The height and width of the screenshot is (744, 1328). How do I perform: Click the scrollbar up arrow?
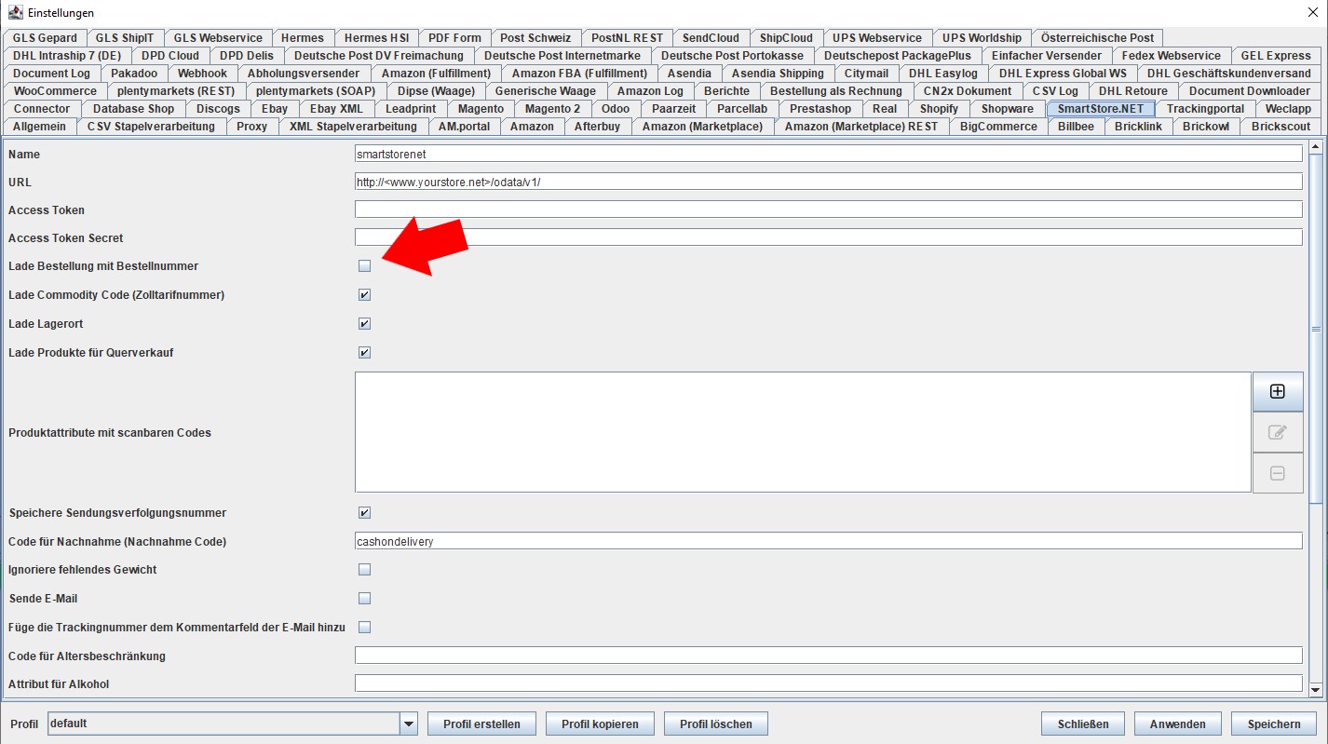(1316, 146)
